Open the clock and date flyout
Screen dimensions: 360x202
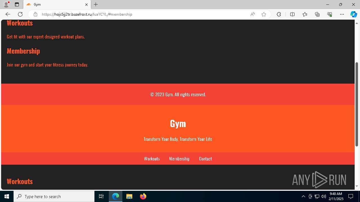pyautogui.click(x=336, y=196)
